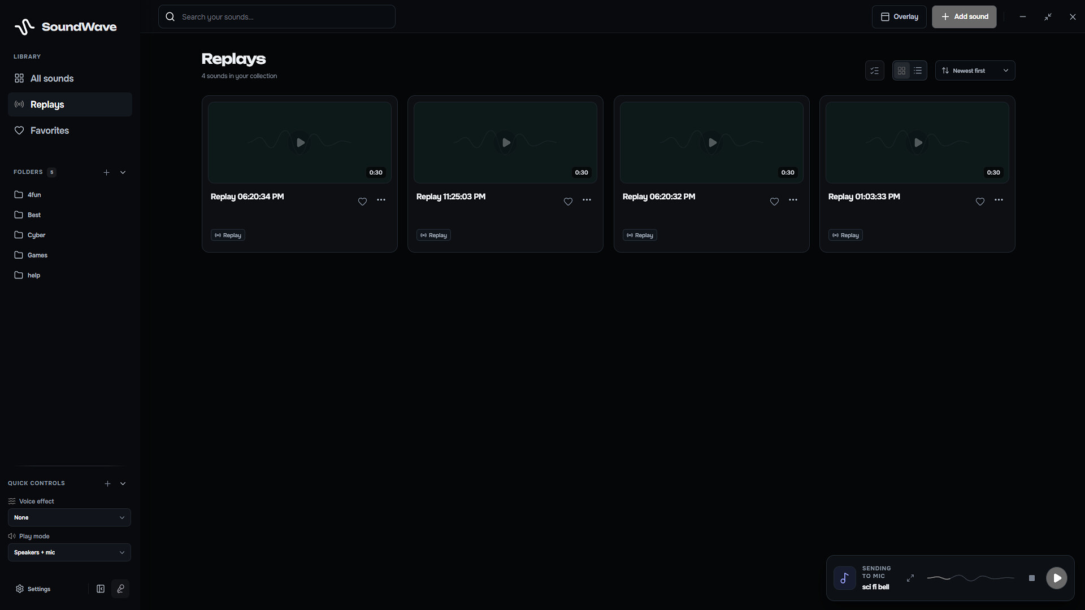
Task: Switch to grid view
Action: coord(901,71)
